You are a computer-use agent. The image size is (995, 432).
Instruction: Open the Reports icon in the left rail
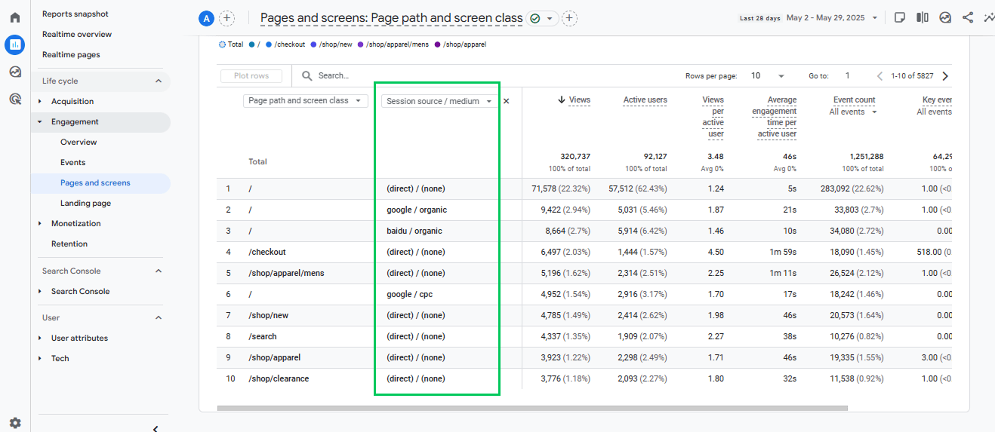(x=15, y=44)
